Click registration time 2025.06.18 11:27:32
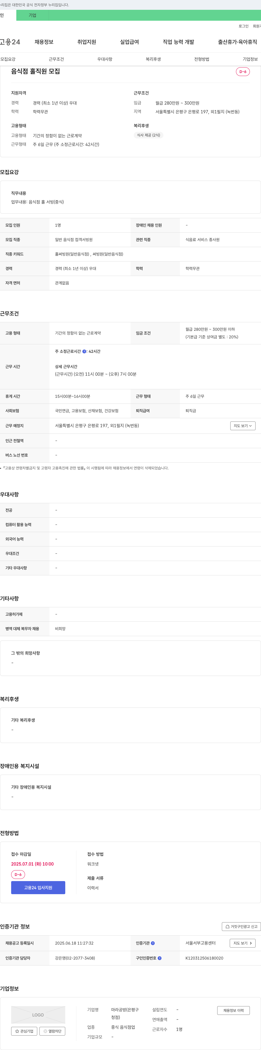The image size is (261, 1050). pos(74,943)
